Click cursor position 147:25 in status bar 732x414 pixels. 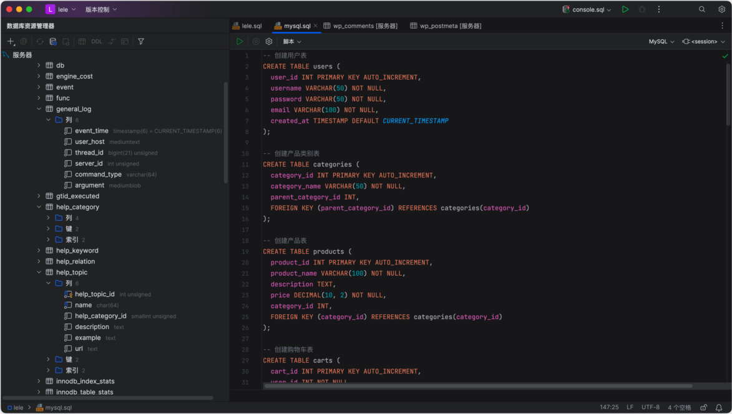(609, 408)
